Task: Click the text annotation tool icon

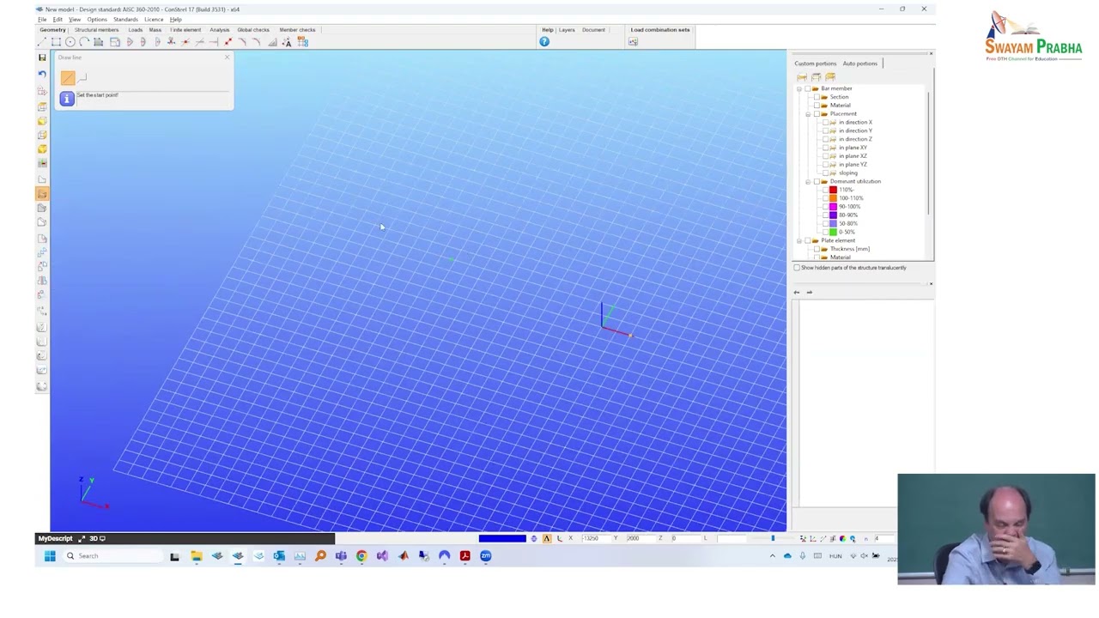Action: click(x=287, y=42)
